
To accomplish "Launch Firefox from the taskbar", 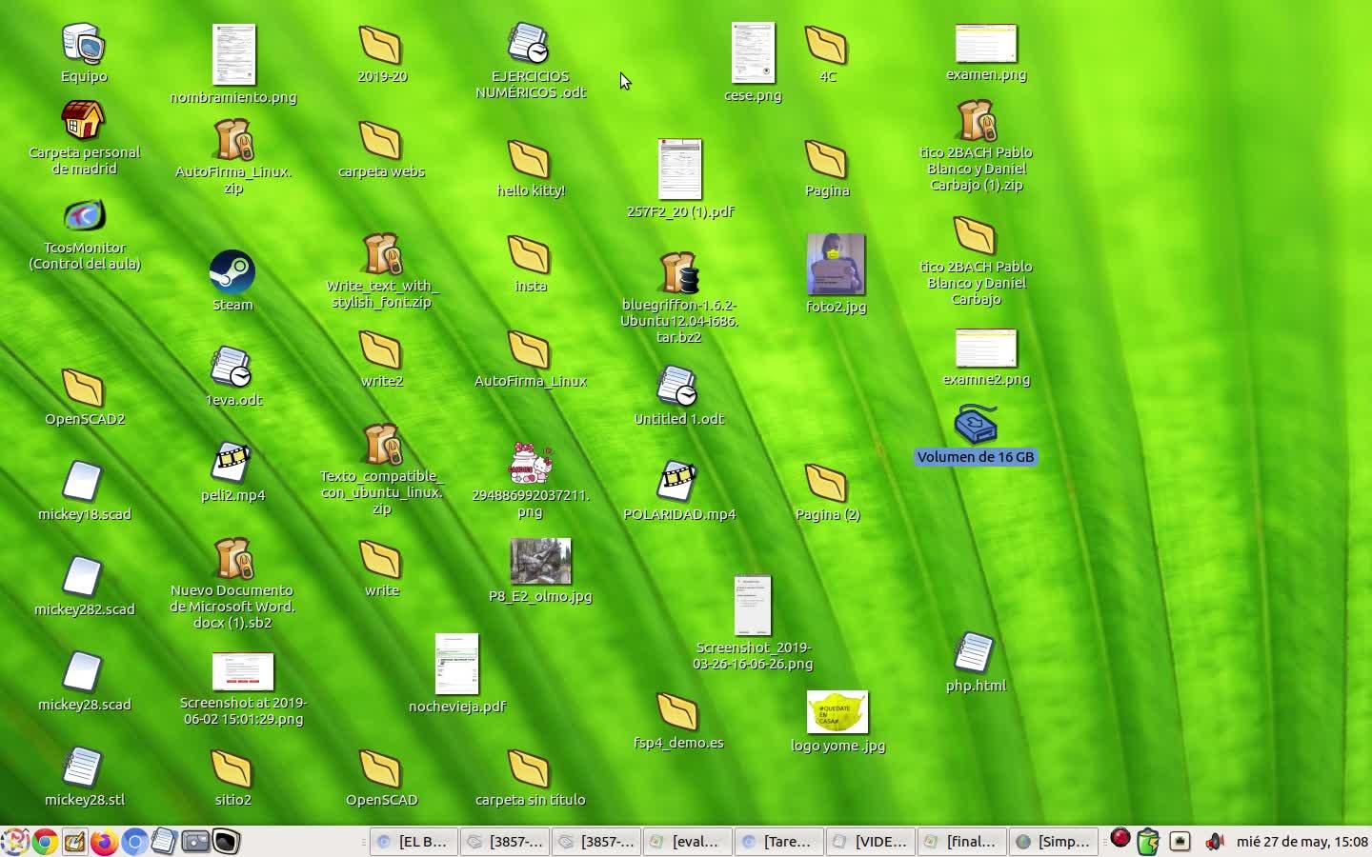I will coord(104,842).
